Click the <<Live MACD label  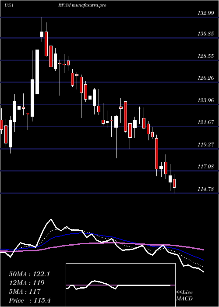(184, 296)
